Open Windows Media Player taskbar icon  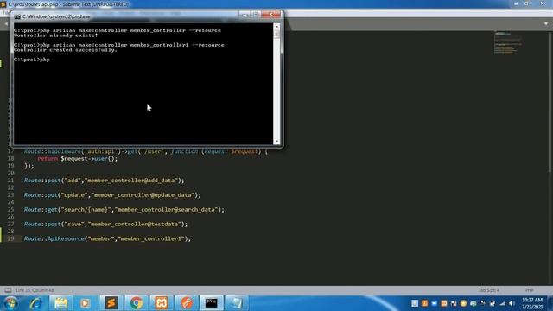tap(85, 303)
